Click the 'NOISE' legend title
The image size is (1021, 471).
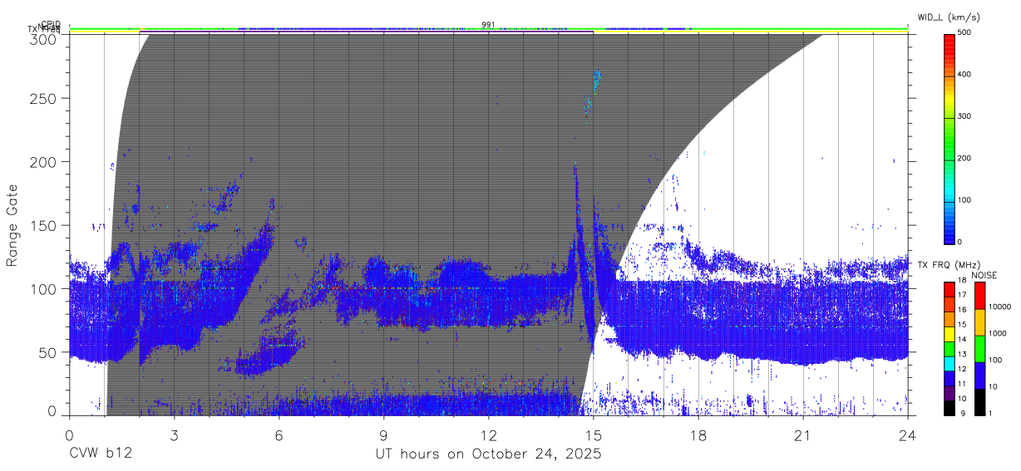(x=985, y=275)
